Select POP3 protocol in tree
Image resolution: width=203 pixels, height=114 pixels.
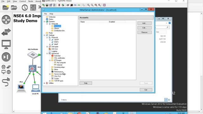tap(56, 42)
